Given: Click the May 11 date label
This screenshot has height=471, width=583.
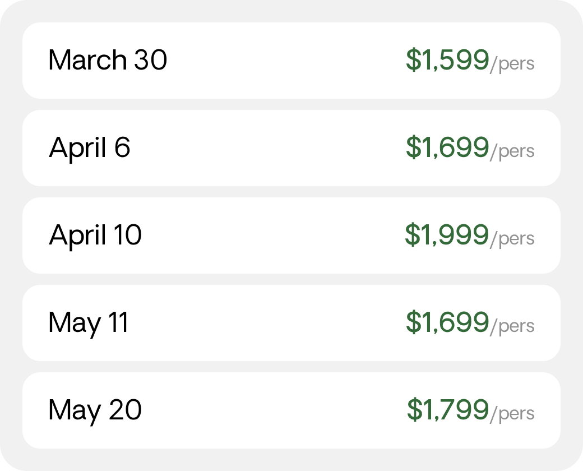Looking at the screenshot, I should click(x=89, y=324).
